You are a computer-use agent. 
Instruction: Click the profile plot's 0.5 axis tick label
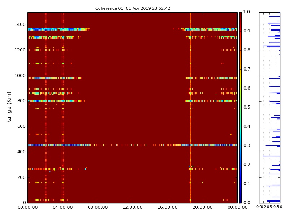point(269,207)
